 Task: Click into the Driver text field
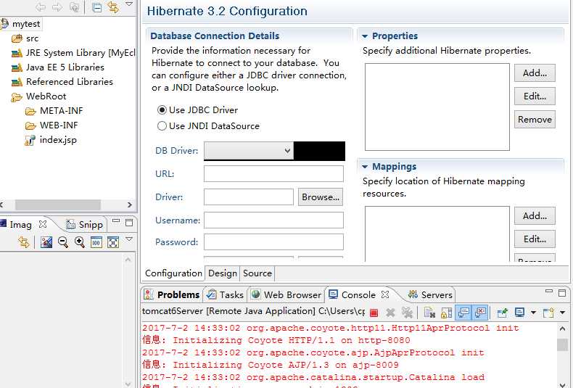point(249,197)
